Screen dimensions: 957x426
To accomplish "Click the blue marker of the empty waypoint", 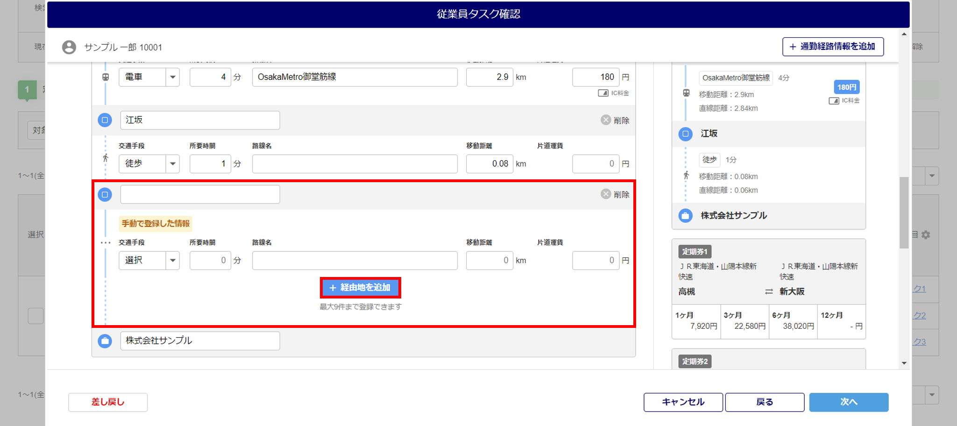I will pos(105,194).
